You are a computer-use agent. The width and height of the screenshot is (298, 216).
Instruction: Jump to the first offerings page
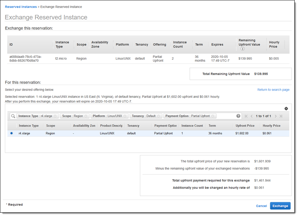(x=246, y=116)
